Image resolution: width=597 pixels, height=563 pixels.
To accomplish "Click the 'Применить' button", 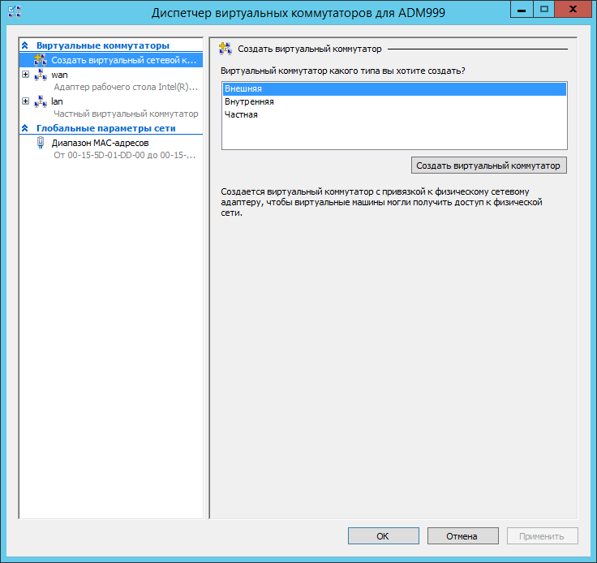I will [x=542, y=536].
